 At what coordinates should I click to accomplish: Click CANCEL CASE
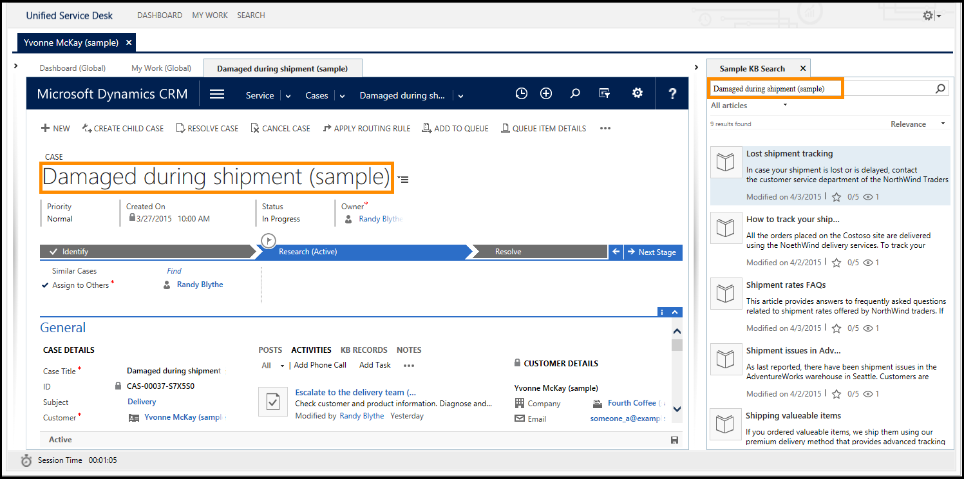[281, 128]
